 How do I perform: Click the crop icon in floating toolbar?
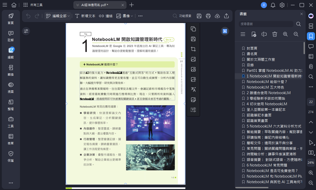(193, 49)
